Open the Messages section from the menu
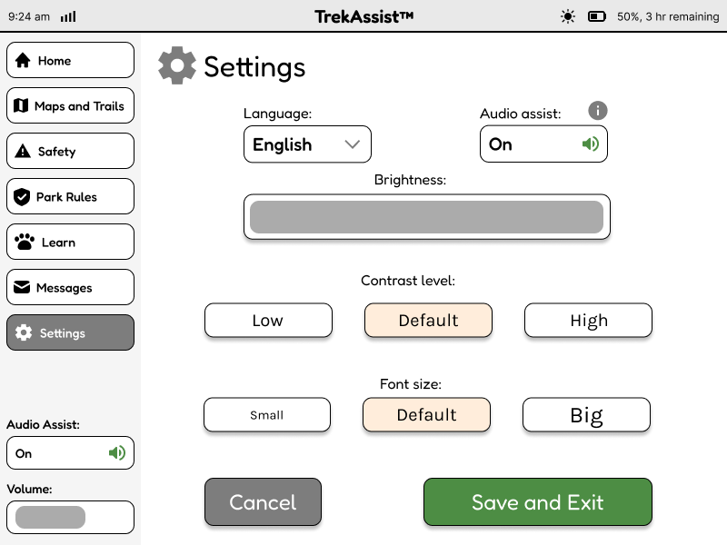This screenshot has height=545, width=727. pyautogui.click(x=70, y=287)
